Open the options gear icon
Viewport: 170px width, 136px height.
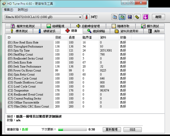tap(137, 17)
